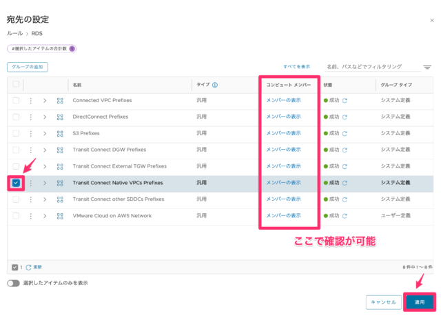This screenshot has height=316, width=441.
Task: Refresh status of Transit Connect other SDDCs Prefixes
Action: [x=345, y=199]
